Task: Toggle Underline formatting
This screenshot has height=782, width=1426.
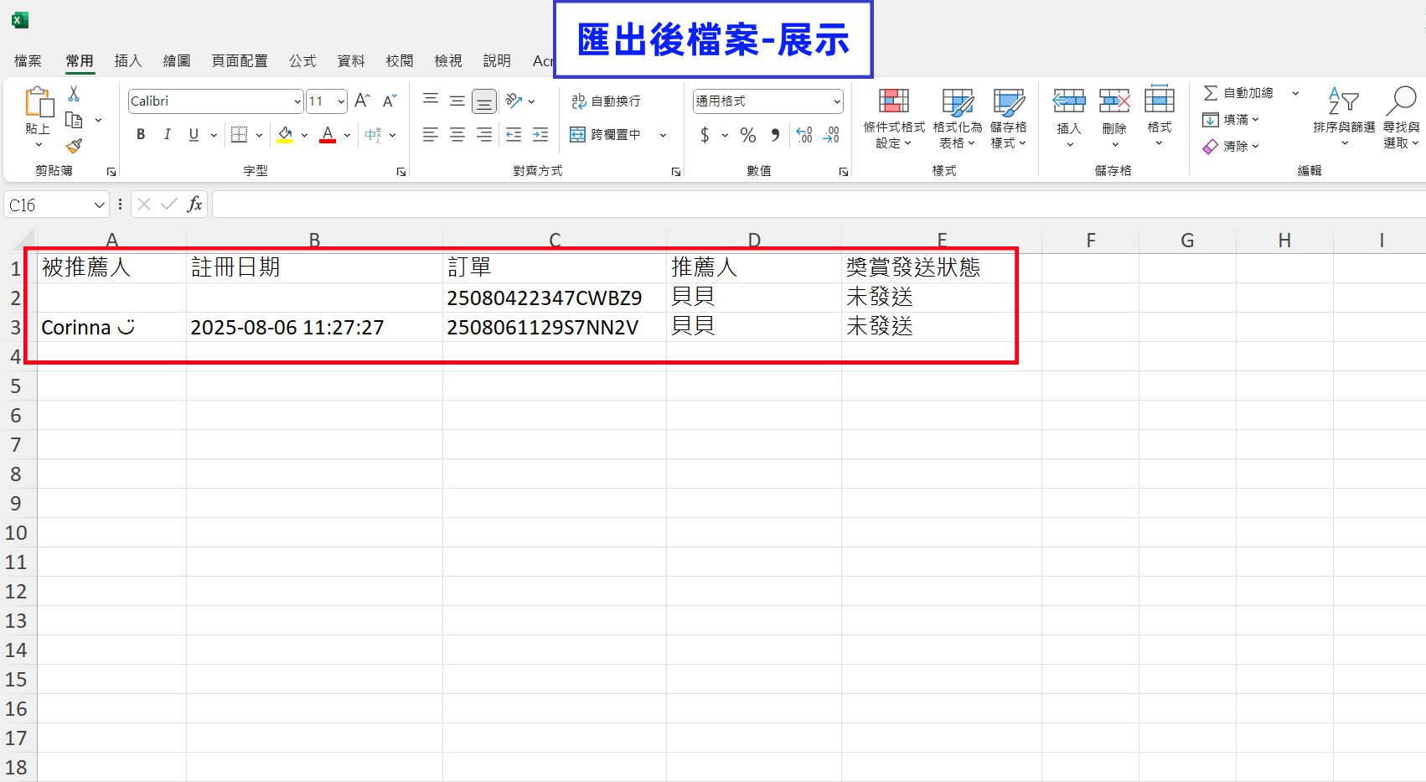Action: click(x=194, y=134)
